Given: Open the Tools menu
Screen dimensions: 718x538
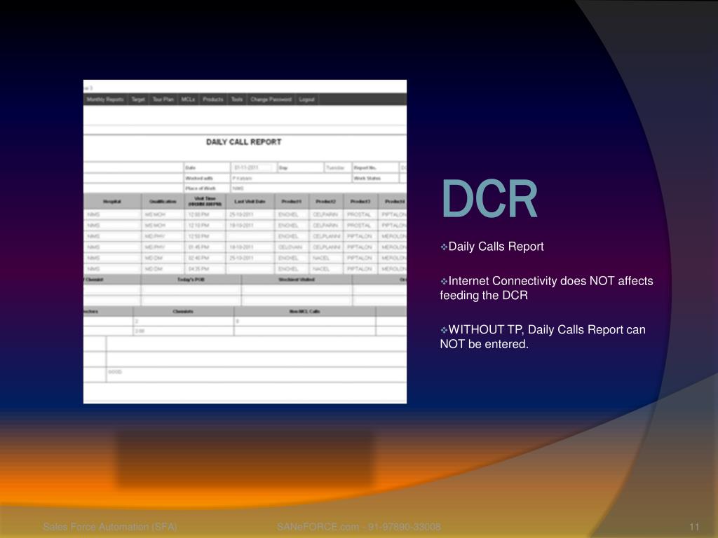Looking at the screenshot, I should pyautogui.click(x=237, y=99).
